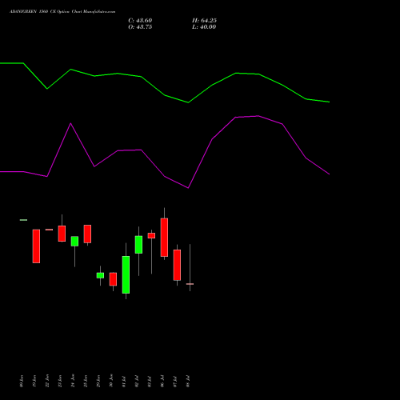Viewport: 400px width, 400px height.
Task: Click the tall green candle above 01 Jul
Action: point(126,274)
